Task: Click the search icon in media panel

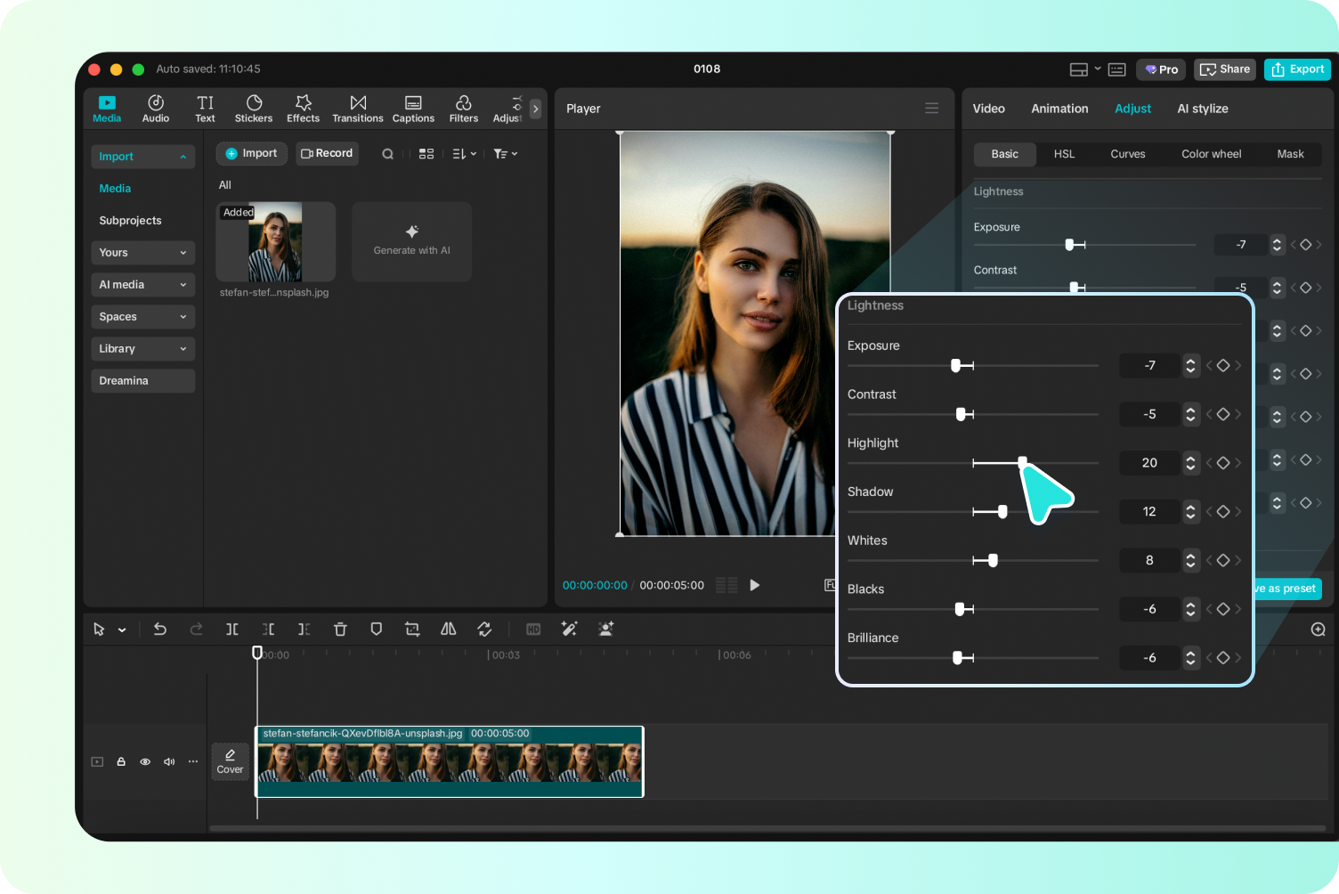Action: pyautogui.click(x=388, y=154)
